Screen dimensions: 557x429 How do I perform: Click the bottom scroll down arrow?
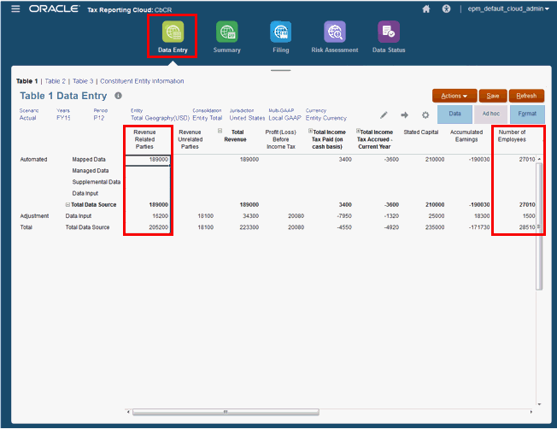coord(539,404)
